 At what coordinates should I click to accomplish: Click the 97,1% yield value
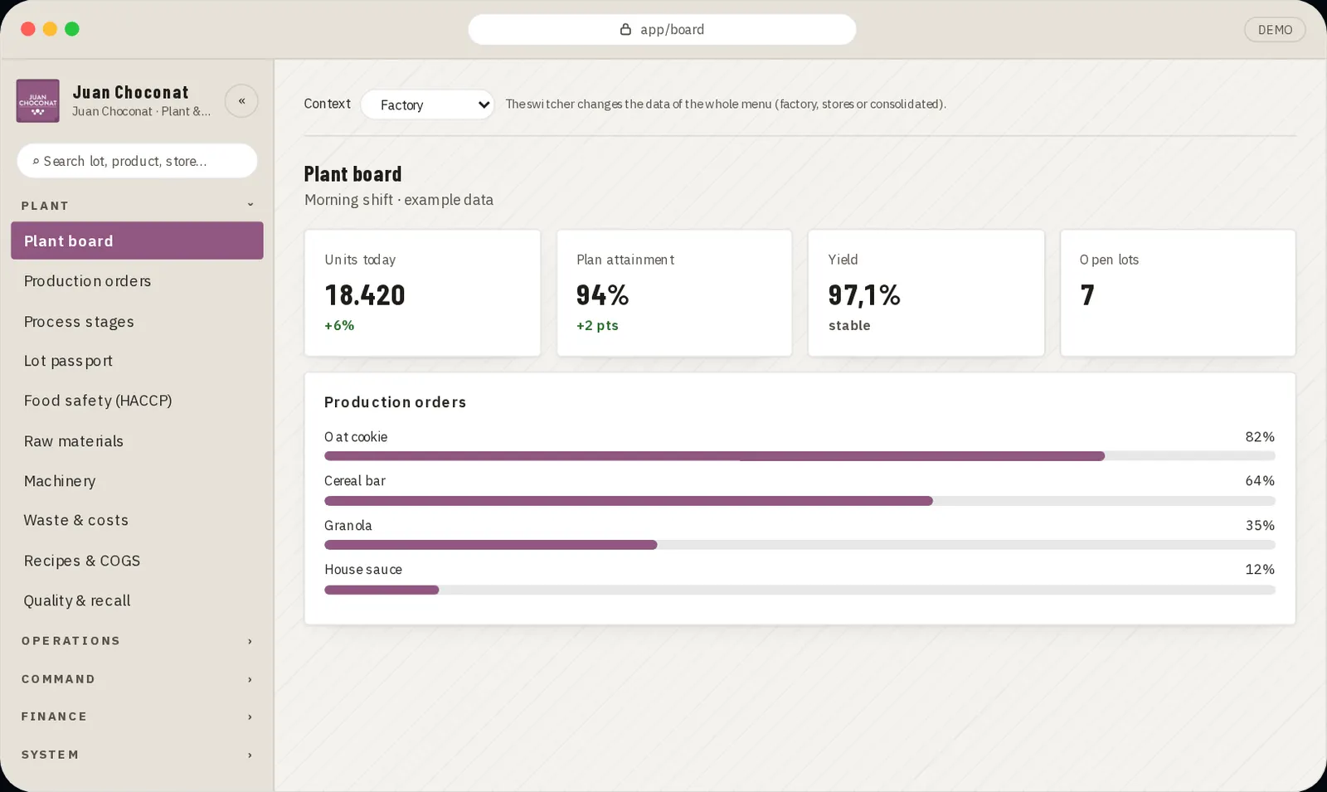tap(864, 295)
